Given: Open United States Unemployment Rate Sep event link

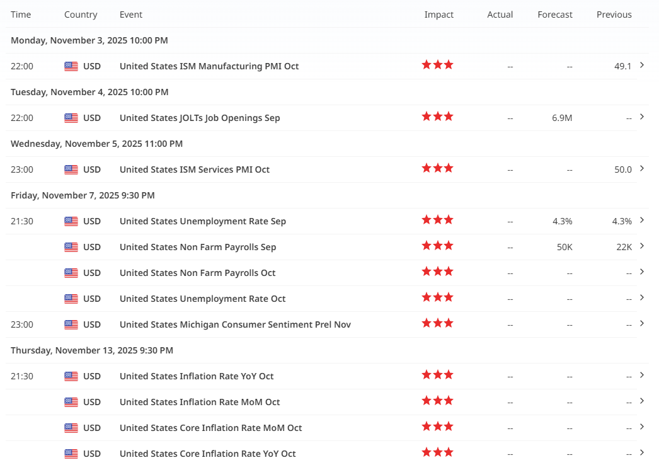Looking at the screenshot, I should click(x=202, y=221).
